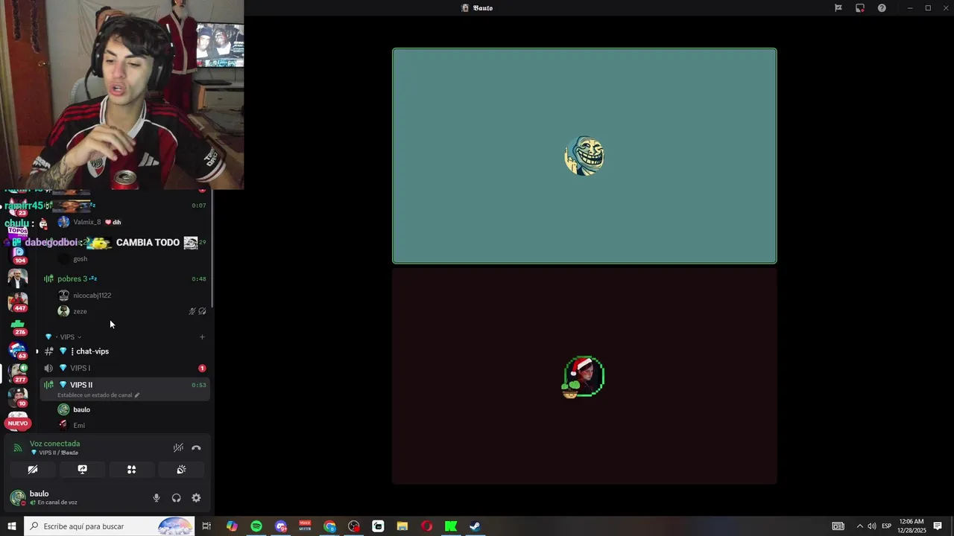Open Opera browser from the taskbar

point(426,526)
